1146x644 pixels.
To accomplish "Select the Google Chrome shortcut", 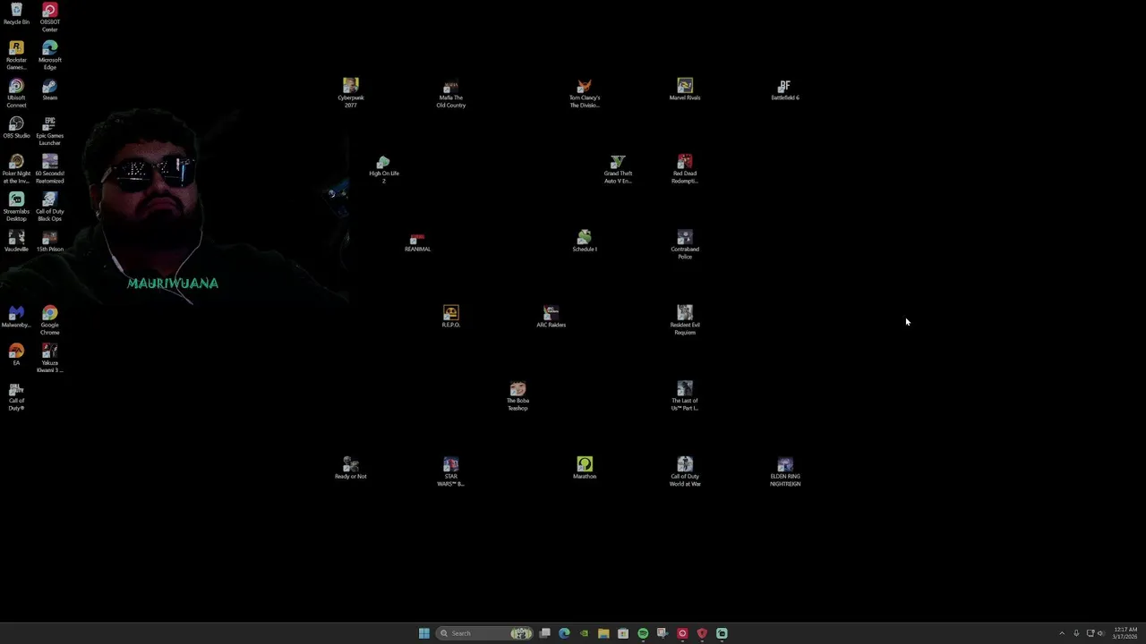I will [50, 320].
